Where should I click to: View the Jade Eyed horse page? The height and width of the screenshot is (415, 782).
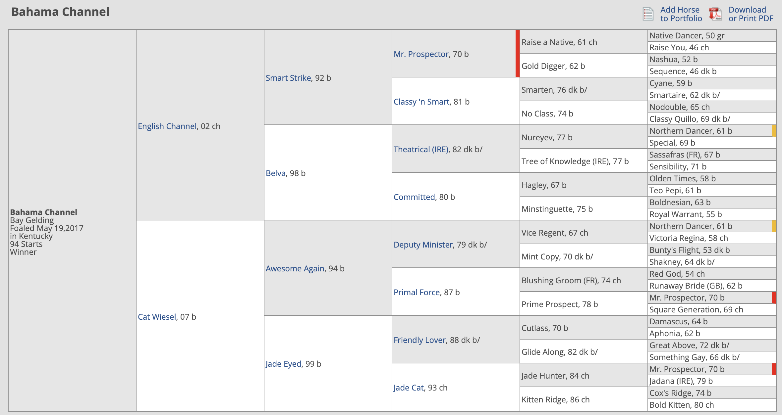click(283, 364)
